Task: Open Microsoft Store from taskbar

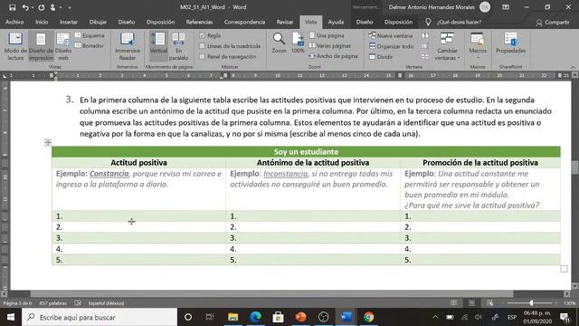Action: [x=278, y=317]
